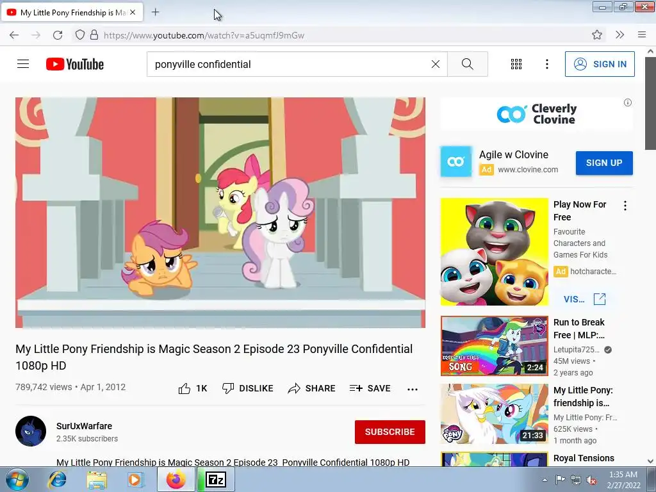The width and height of the screenshot is (656, 492).
Task: Click page scrollbar down arrow
Action: pyautogui.click(x=650, y=461)
